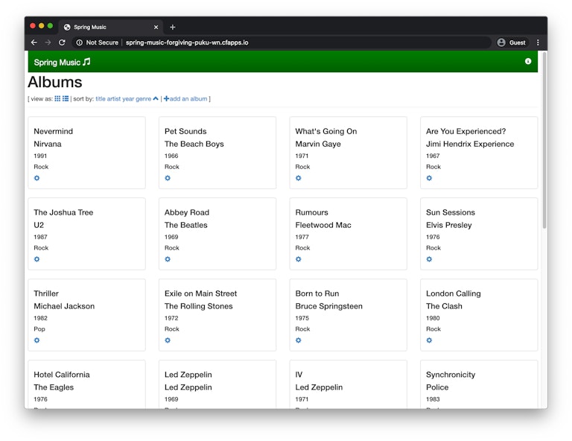Open settings gear for What's Going On
The image size is (572, 441).
pos(299,178)
